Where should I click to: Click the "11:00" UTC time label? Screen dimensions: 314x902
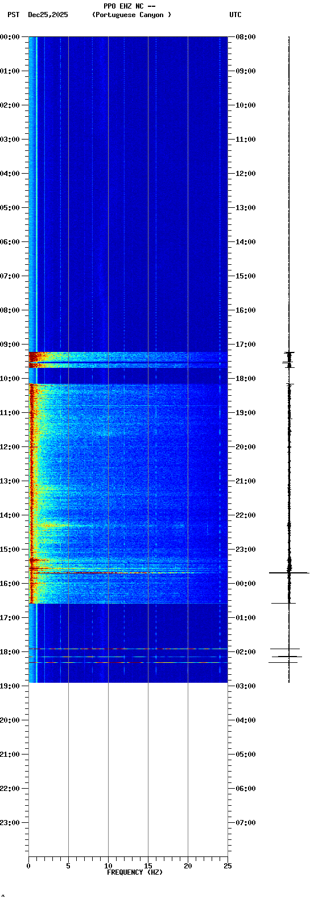coord(246,140)
